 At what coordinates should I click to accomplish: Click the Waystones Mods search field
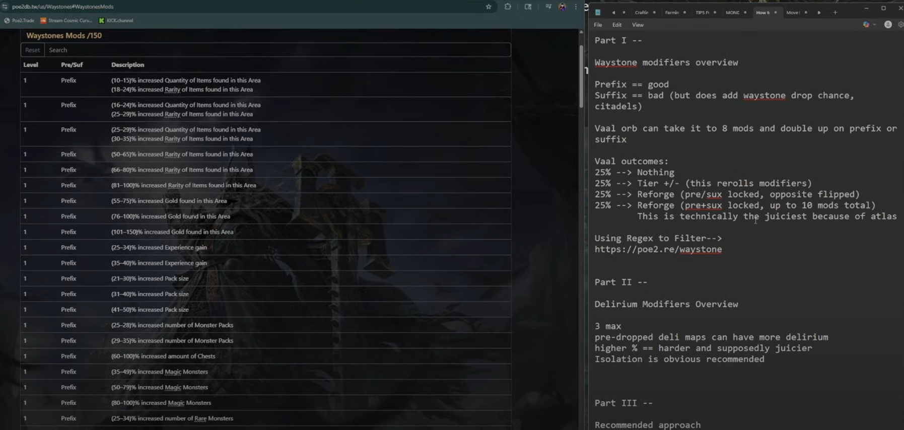pos(277,50)
